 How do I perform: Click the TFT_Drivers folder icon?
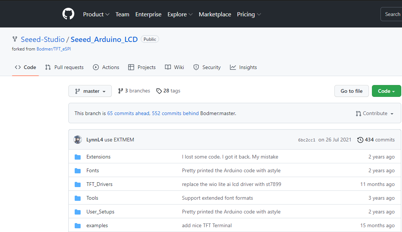pos(78,184)
